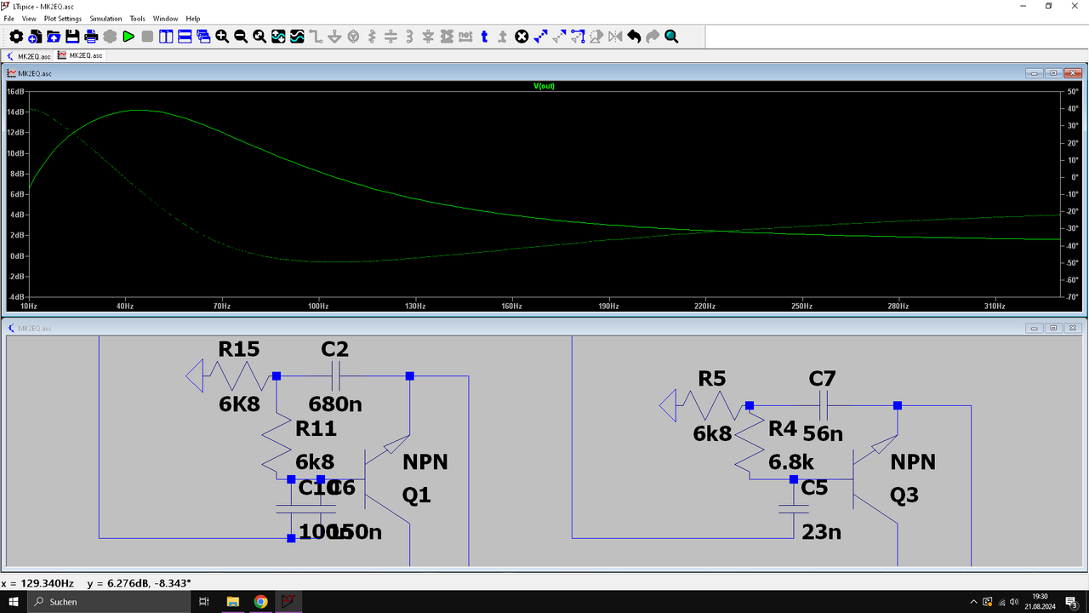1089x613 pixels.
Task: Click the C2 680n capacitor label
Action: (x=335, y=348)
